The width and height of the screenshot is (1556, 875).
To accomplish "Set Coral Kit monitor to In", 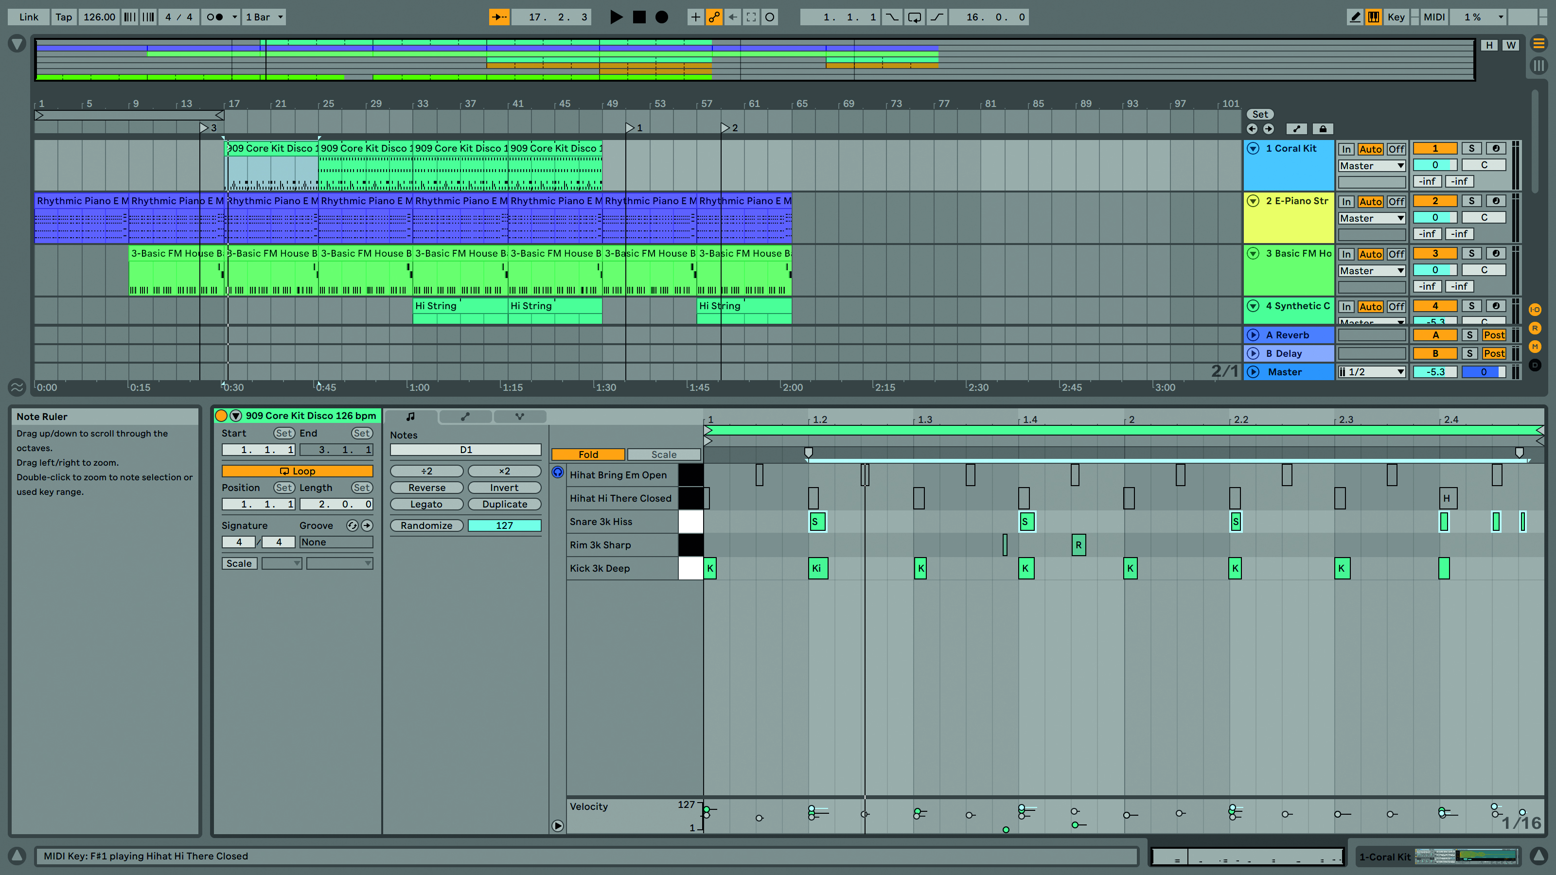I will coord(1346,149).
